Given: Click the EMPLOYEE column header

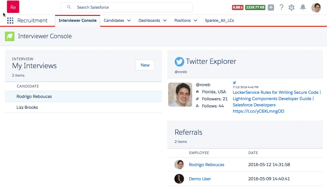Looking at the screenshot, I should 199,153.
